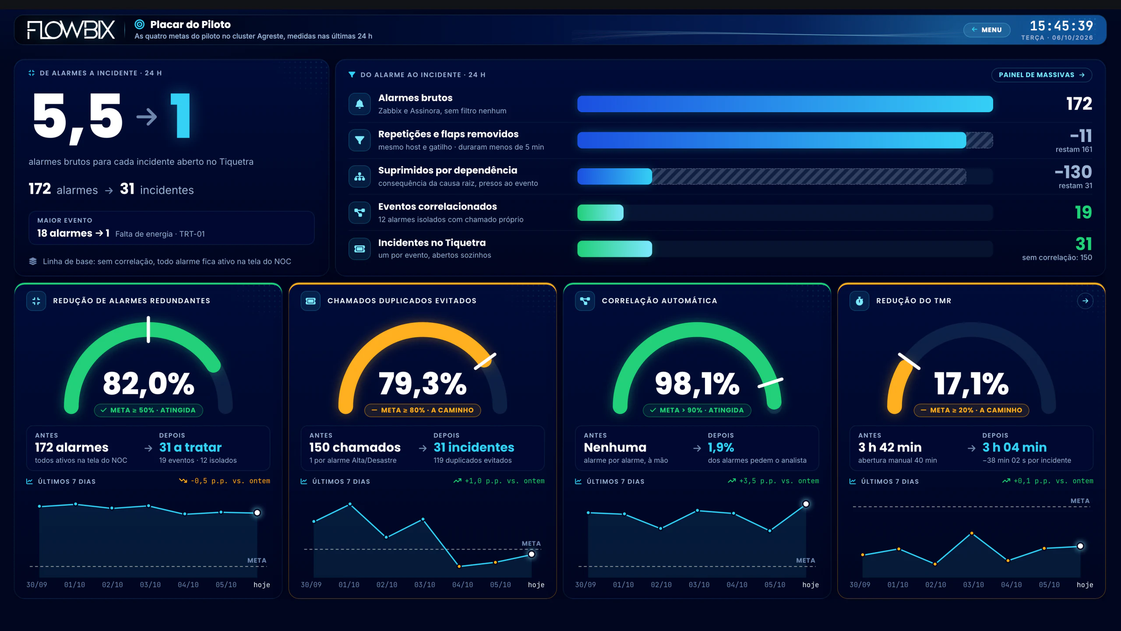The width and height of the screenshot is (1121, 631).
Task: Click the Correlação automática card icon
Action: [x=585, y=301]
